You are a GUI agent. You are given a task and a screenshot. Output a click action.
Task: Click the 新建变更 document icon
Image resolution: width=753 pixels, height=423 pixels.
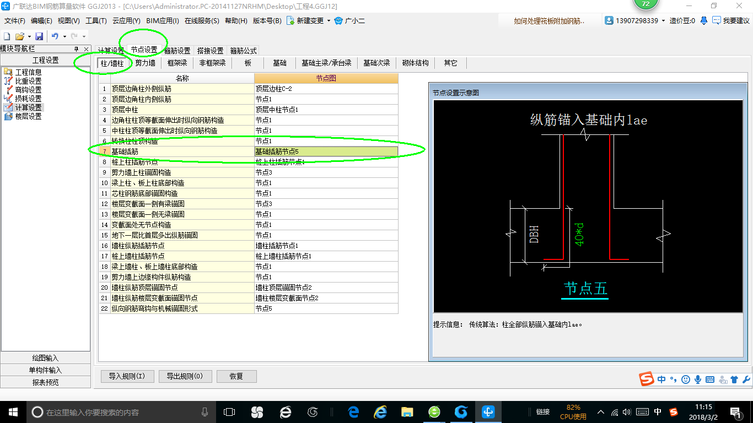pyautogui.click(x=290, y=20)
